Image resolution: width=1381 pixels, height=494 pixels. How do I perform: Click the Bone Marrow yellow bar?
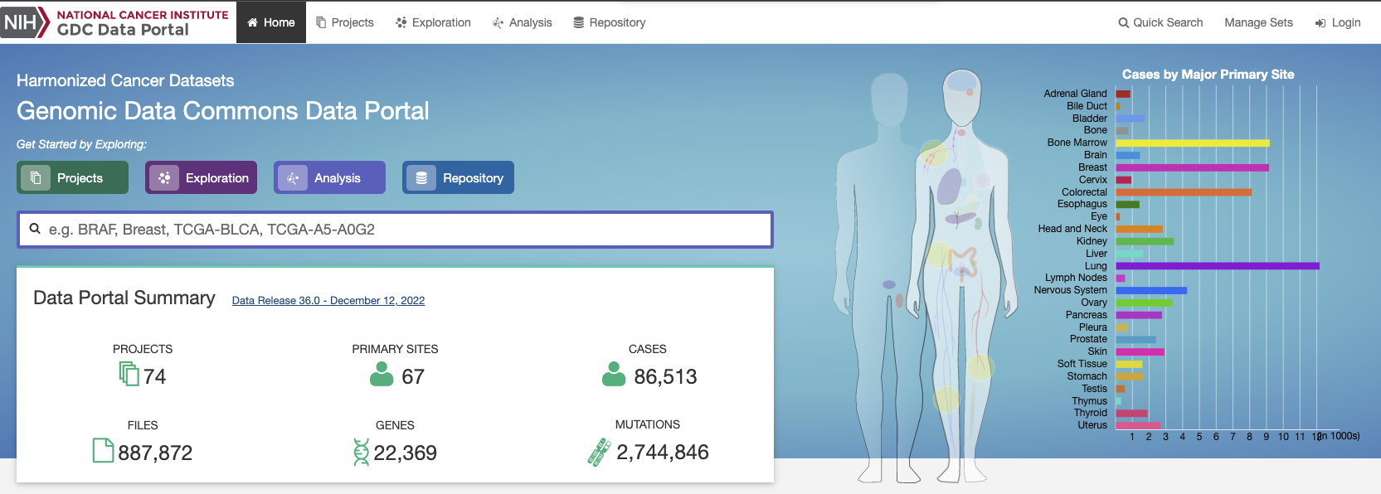(1193, 143)
